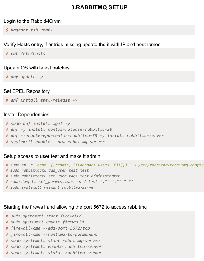
Task: Click 'Login to the RabbitMQ vm' text
Action: (x=36, y=21)
